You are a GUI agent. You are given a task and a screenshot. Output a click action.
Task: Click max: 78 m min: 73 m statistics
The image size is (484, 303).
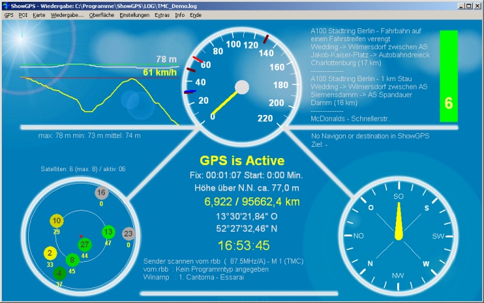pyautogui.click(x=89, y=136)
